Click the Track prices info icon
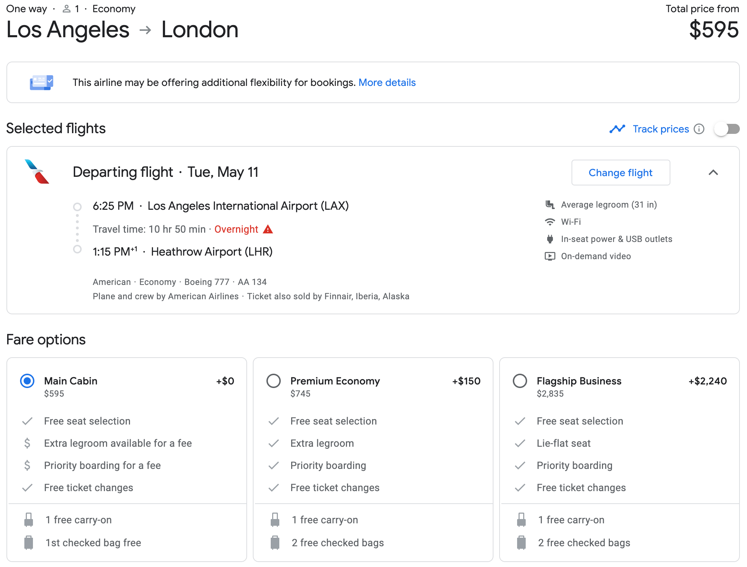This screenshot has height=567, width=747. pos(699,129)
